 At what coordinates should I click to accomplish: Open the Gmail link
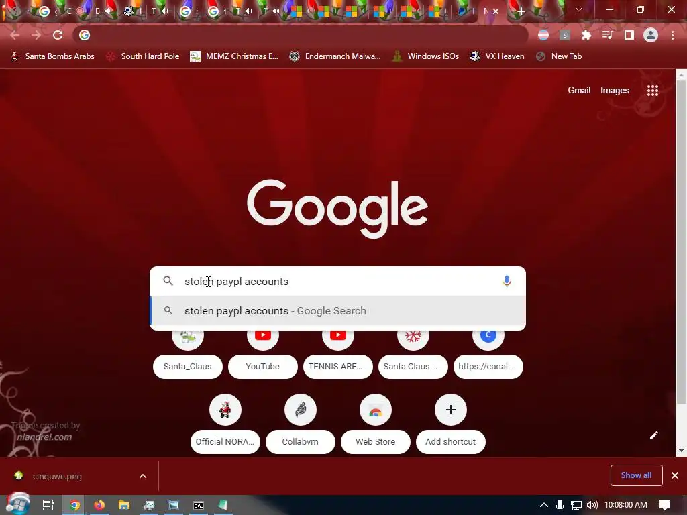579,91
